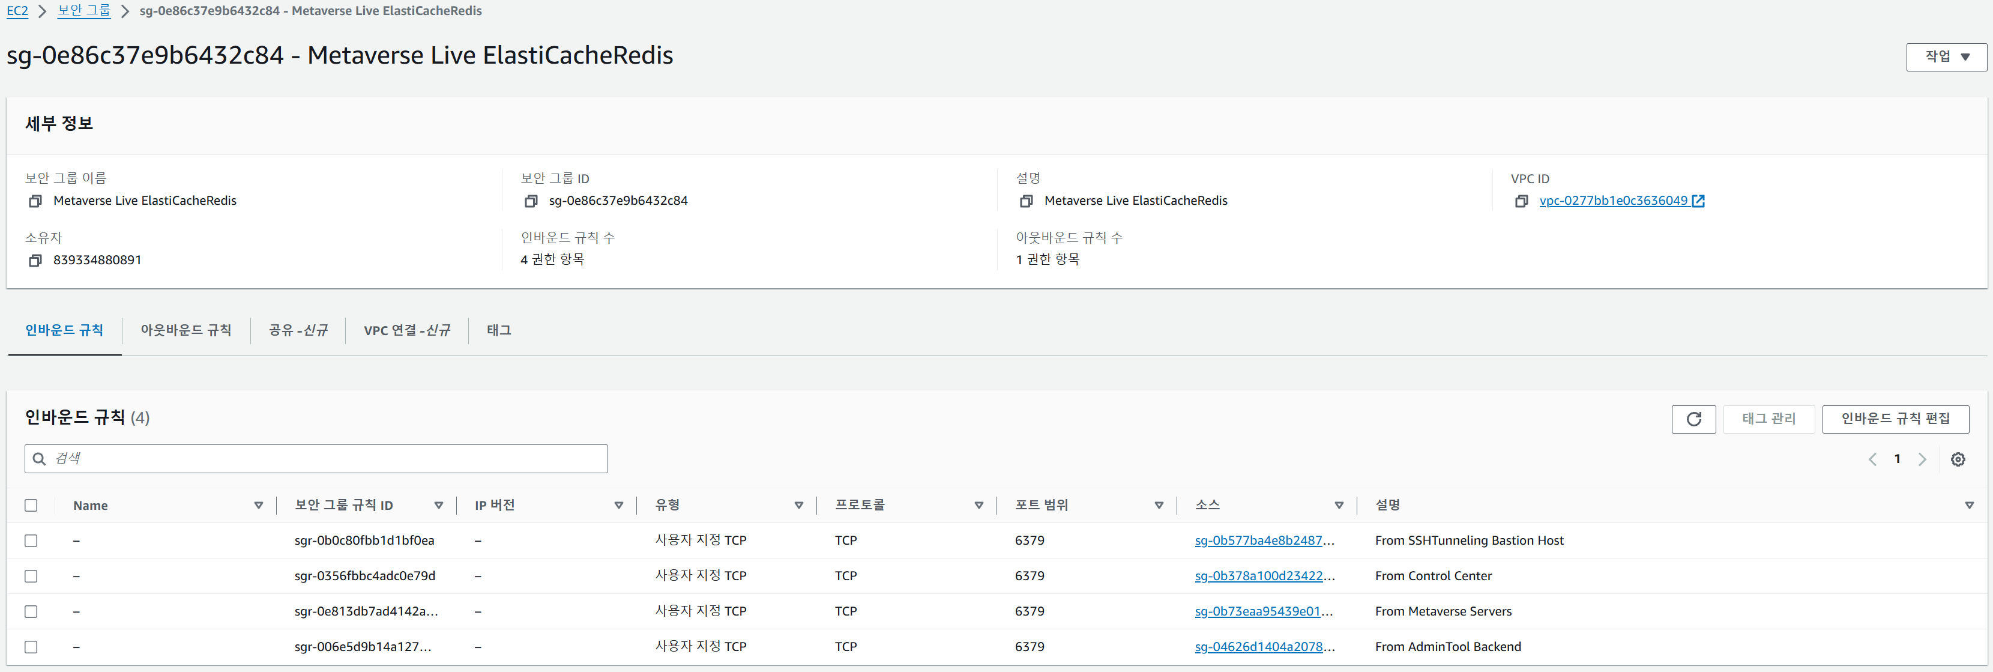Check the From Control Center rule

click(x=31, y=576)
